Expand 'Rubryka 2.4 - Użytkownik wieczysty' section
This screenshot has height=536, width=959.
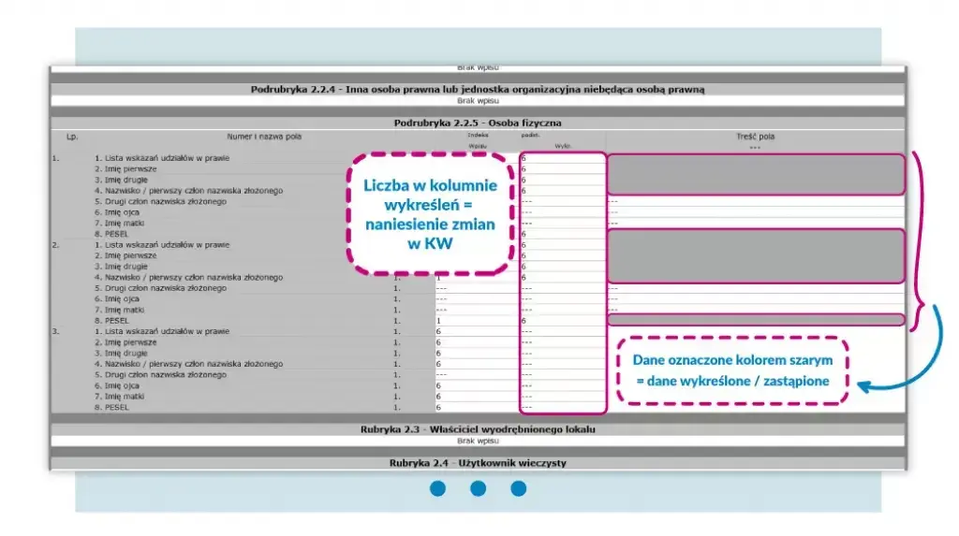coord(478,463)
